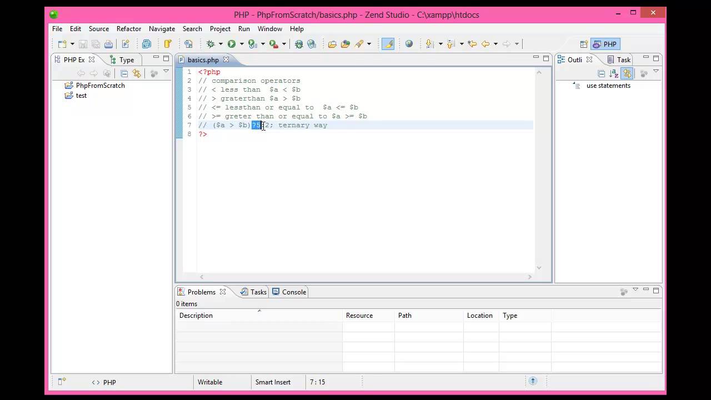The image size is (711, 400).
Task: Click the Search flashlight toolbar icon
Action: [x=359, y=44]
